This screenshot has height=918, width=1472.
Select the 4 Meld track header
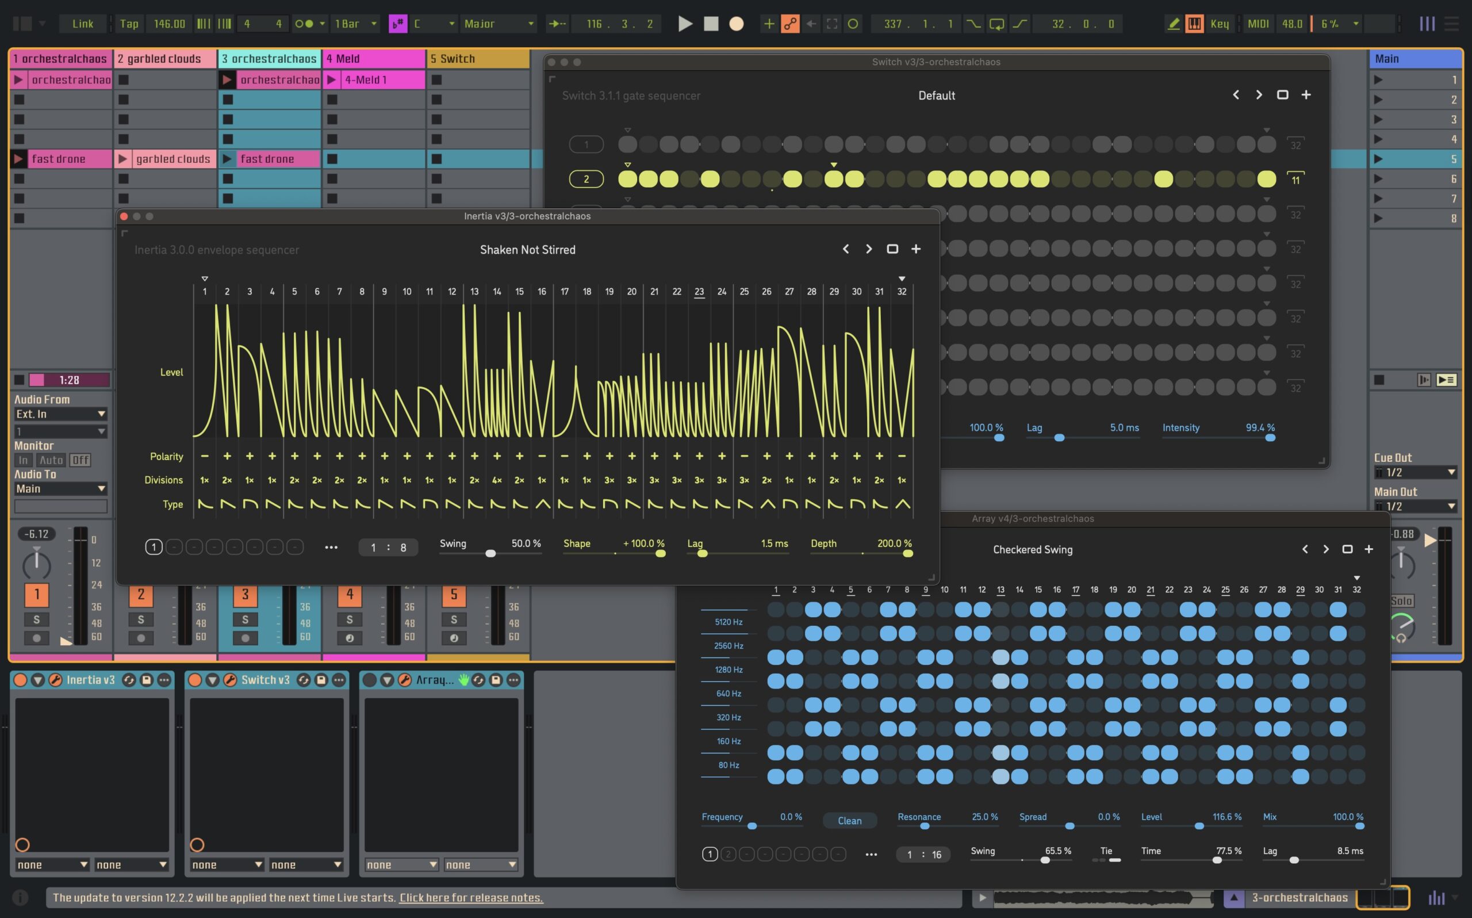[x=373, y=58]
